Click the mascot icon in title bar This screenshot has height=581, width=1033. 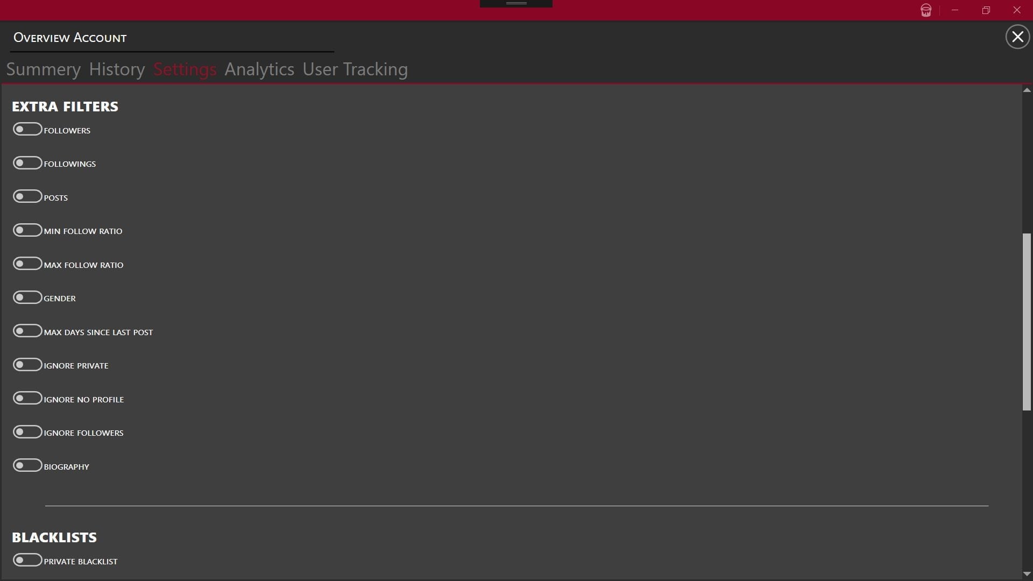click(x=926, y=10)
